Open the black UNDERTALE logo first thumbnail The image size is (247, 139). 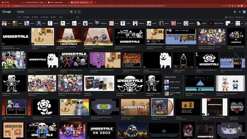[15, 37]
